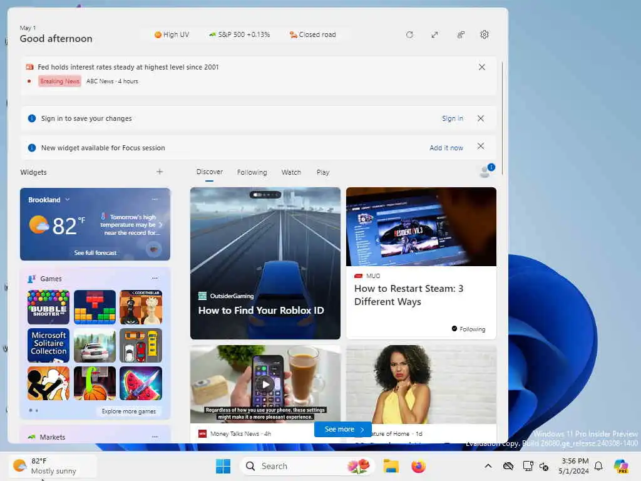
Task: Show hidden system tray icons
Action: pyautogui.click(x=488, y=466)
